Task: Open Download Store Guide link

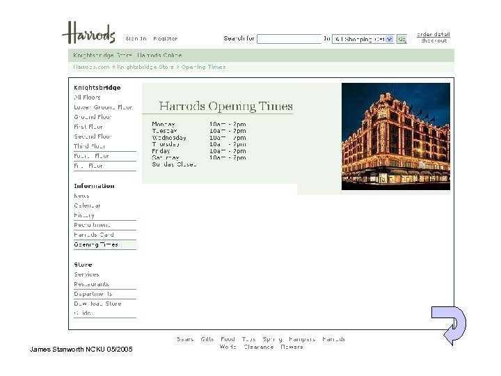Action: click(x=97, y=308)
